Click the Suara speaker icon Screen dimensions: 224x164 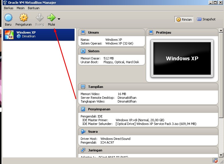click(83, 131)
